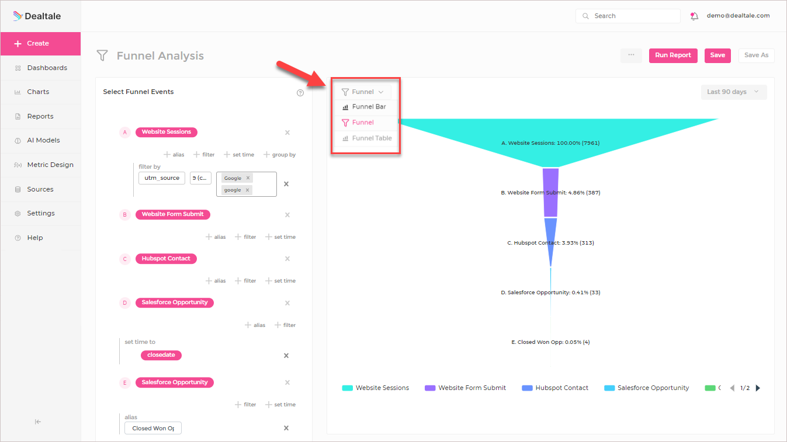Screen dimensions: 787x442
Task: Select Funnel Bar chart type
Action: click(x=364, y=107)
